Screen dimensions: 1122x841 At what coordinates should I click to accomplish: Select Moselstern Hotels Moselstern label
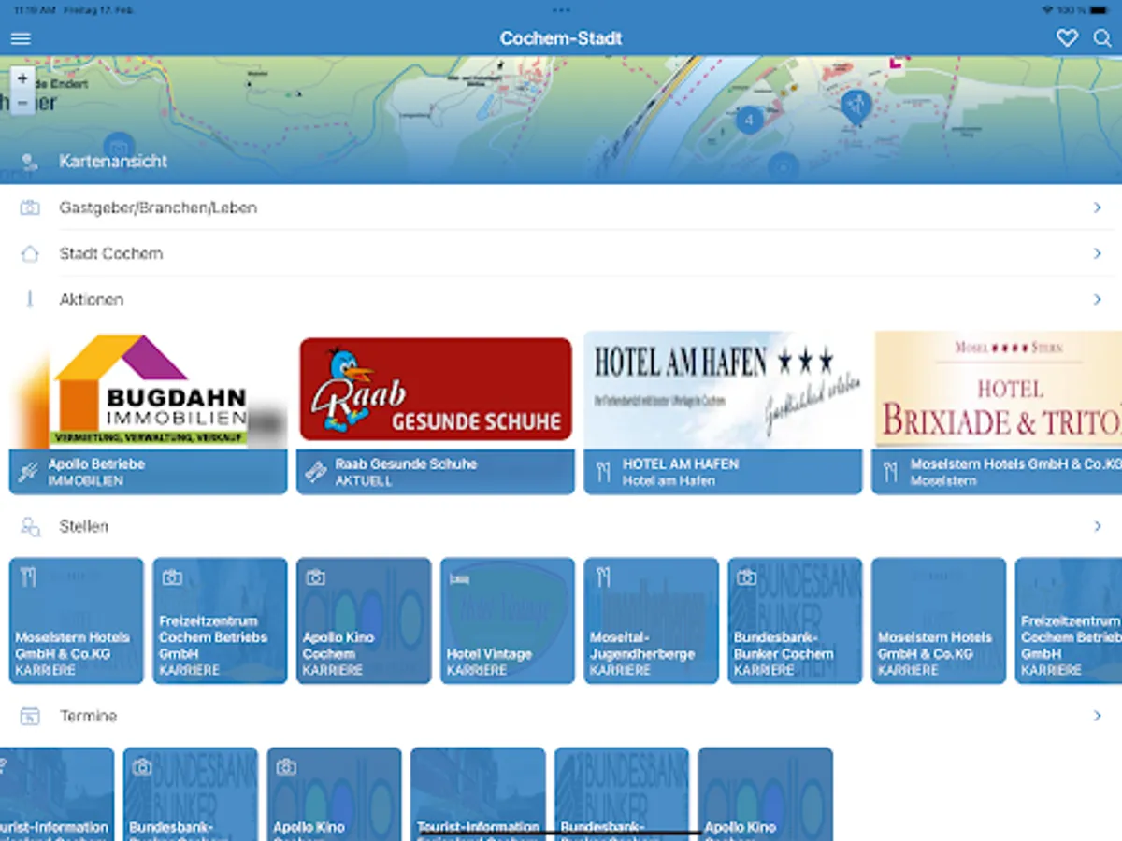(x=997, y=472)
